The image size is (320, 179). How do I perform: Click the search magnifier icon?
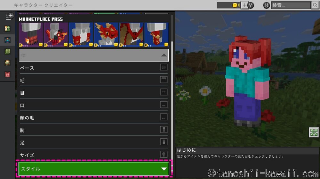tap(315, 5)
